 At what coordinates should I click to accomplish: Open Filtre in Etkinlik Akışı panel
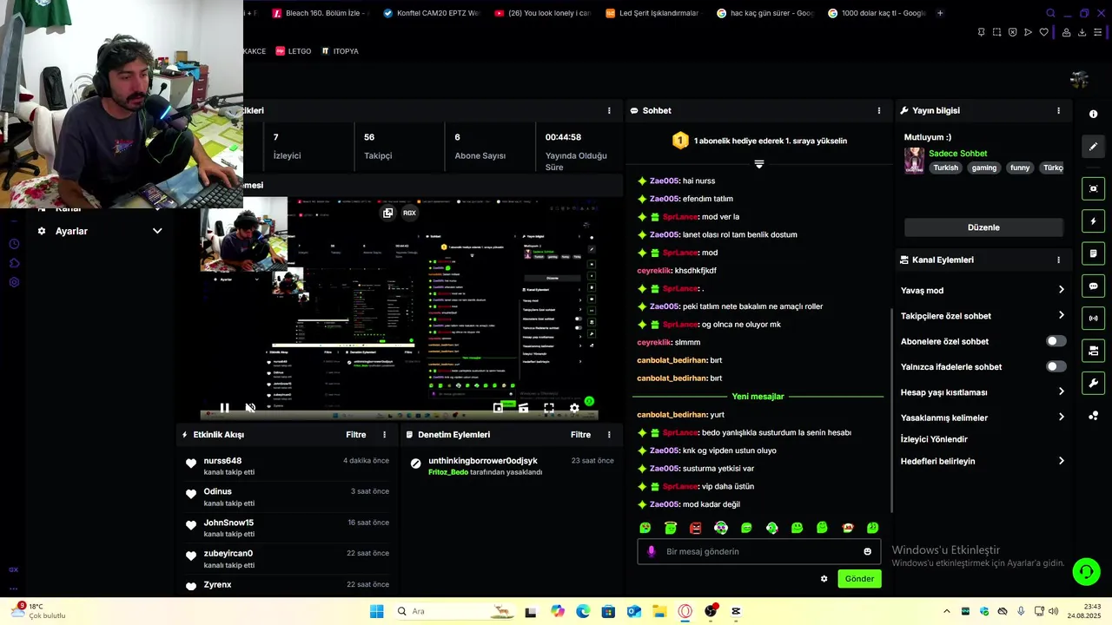pos(355,435)
